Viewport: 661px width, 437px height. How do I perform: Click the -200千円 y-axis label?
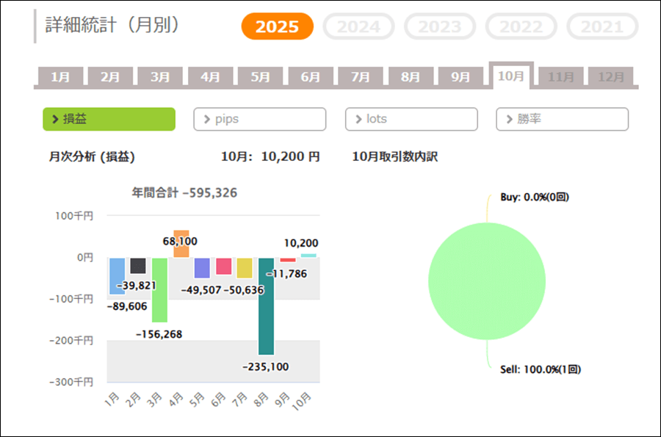(71, 341)
